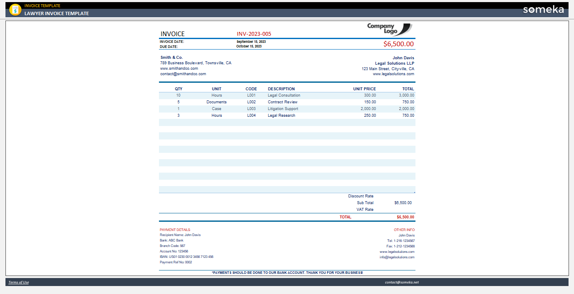574x294 pixels.
Task: Click the Someka logo
Action: click(x=543, y=10)
